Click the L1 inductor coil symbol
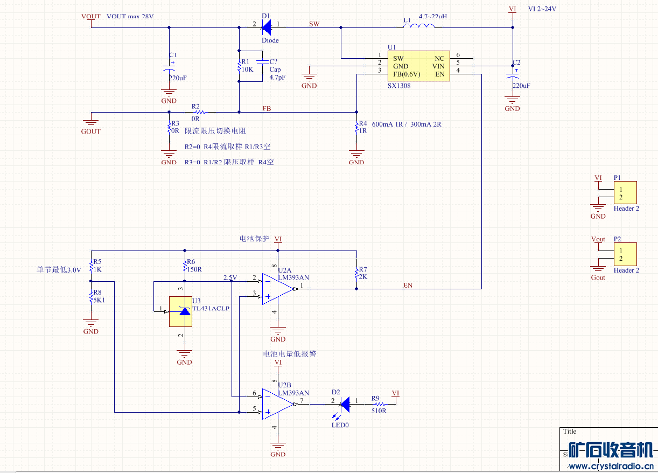 419,25
